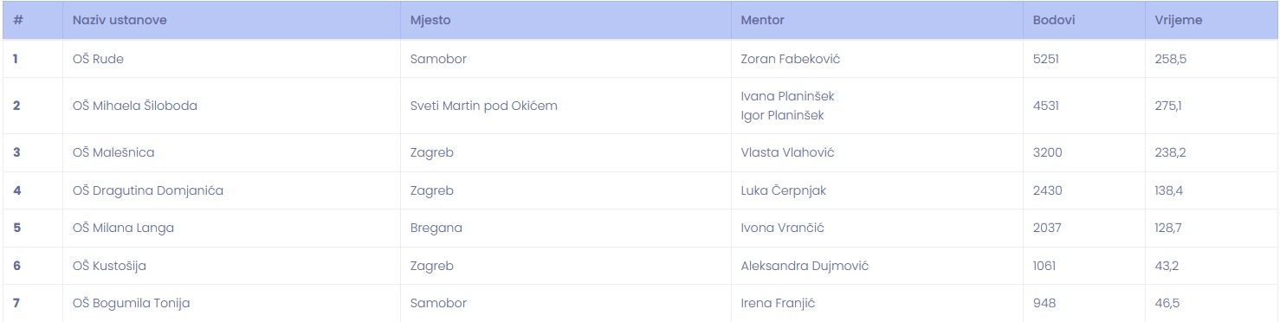Viewport: 1280px width, 322px height.
Task: Click mentor Aleksandra Dujmović
Action: pos(805,266)
